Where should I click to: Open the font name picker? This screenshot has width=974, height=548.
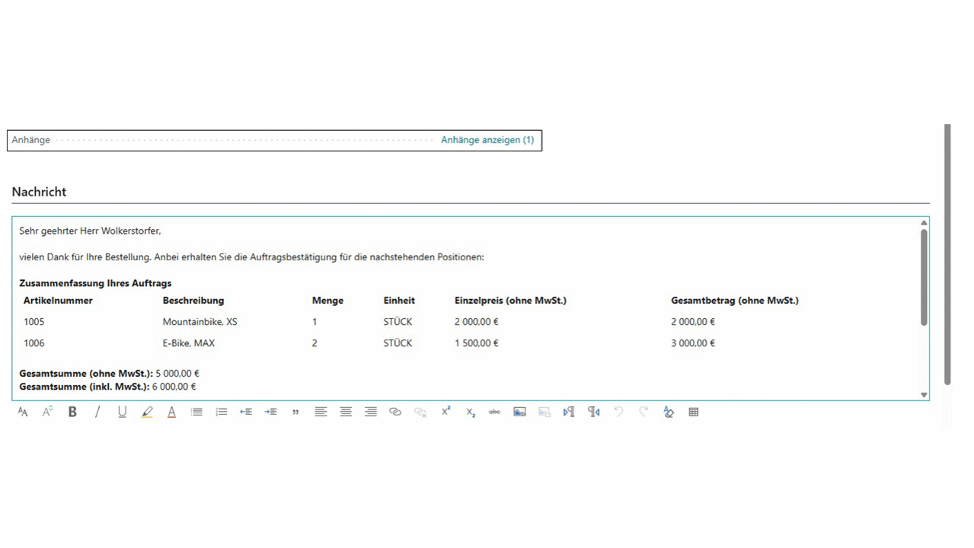[23, 412]
